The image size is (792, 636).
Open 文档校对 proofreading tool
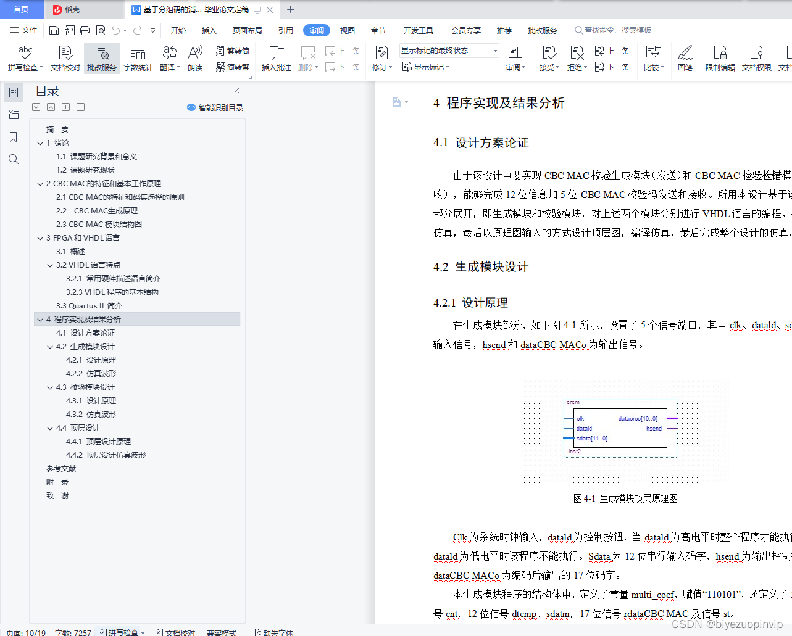point(65,59)
